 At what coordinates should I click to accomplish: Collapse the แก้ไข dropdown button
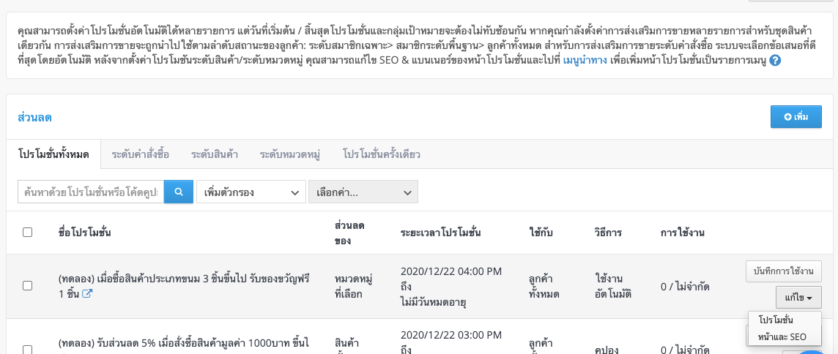pos(799,298)
